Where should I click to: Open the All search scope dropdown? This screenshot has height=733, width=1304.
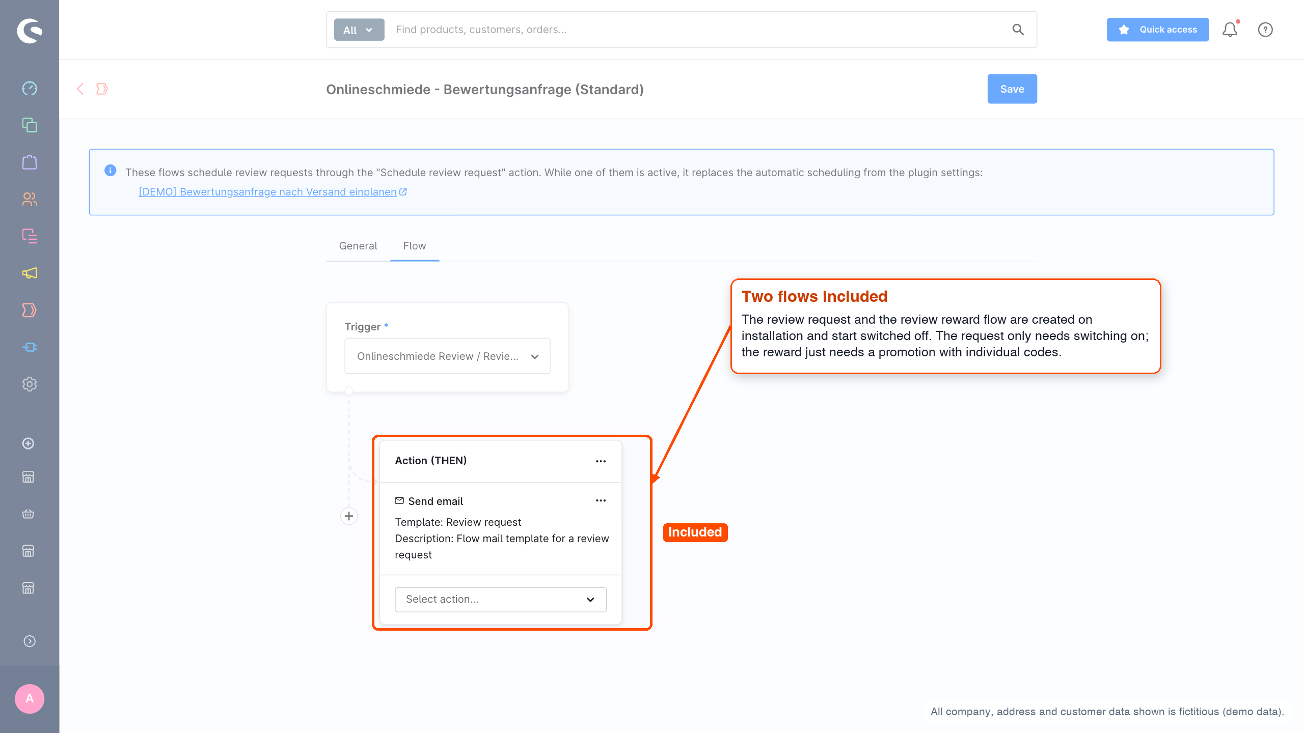click(359, 30)
